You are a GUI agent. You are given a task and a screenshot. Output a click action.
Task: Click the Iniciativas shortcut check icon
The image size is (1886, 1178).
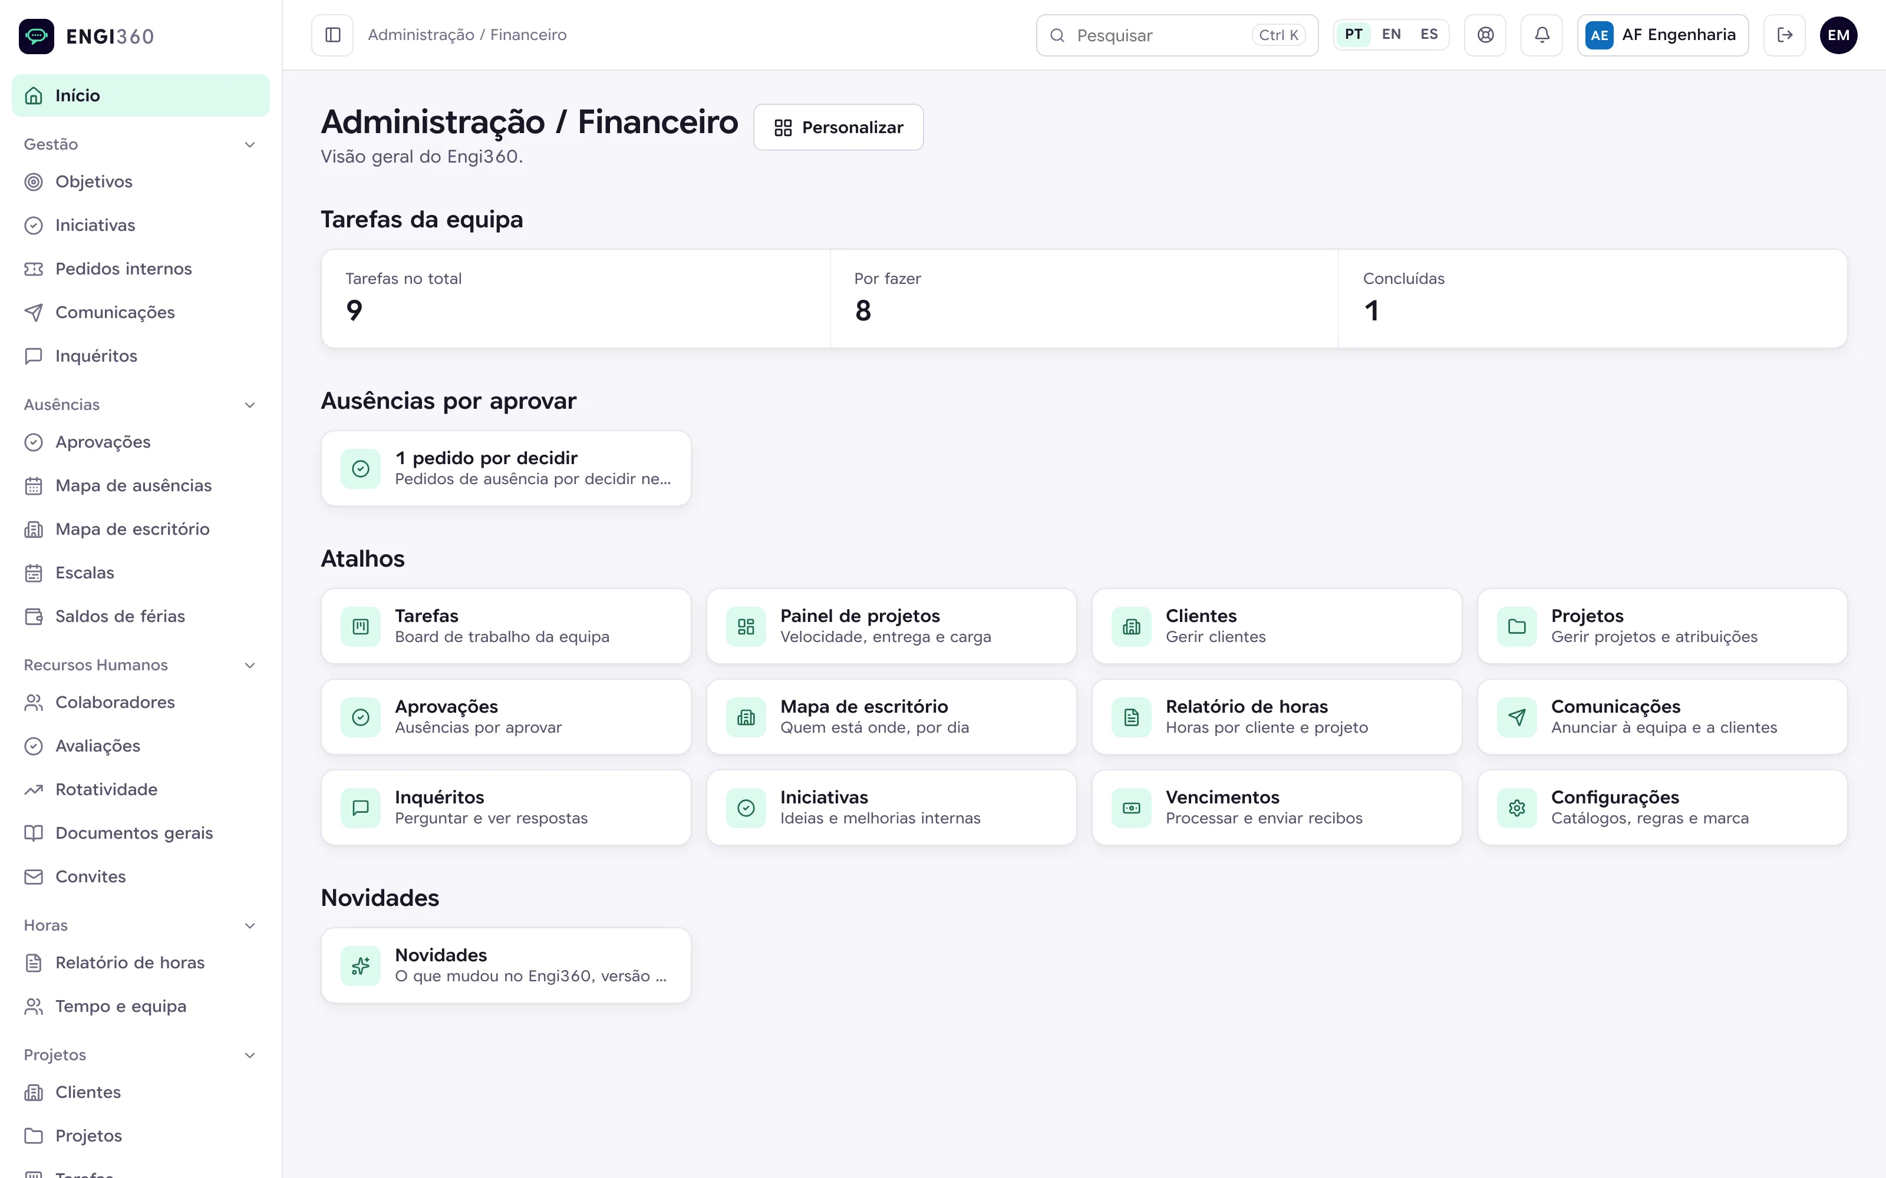[746, 808]
